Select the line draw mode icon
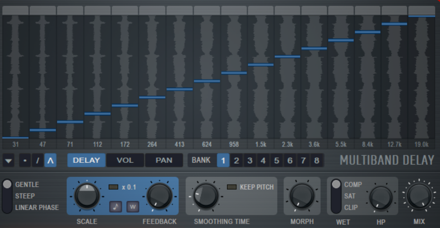This screenshot has width=440, height=228. pyautogui.click(x=37, y=161)
